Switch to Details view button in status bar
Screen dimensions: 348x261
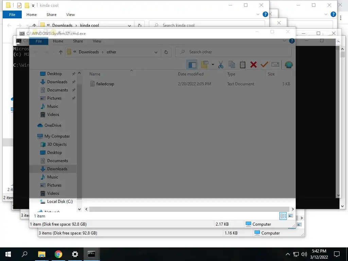[x=283, y=216]
